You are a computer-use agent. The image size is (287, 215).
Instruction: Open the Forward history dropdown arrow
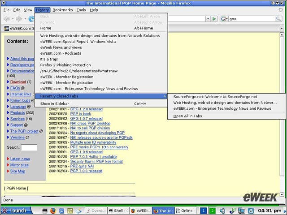(25, 19)
